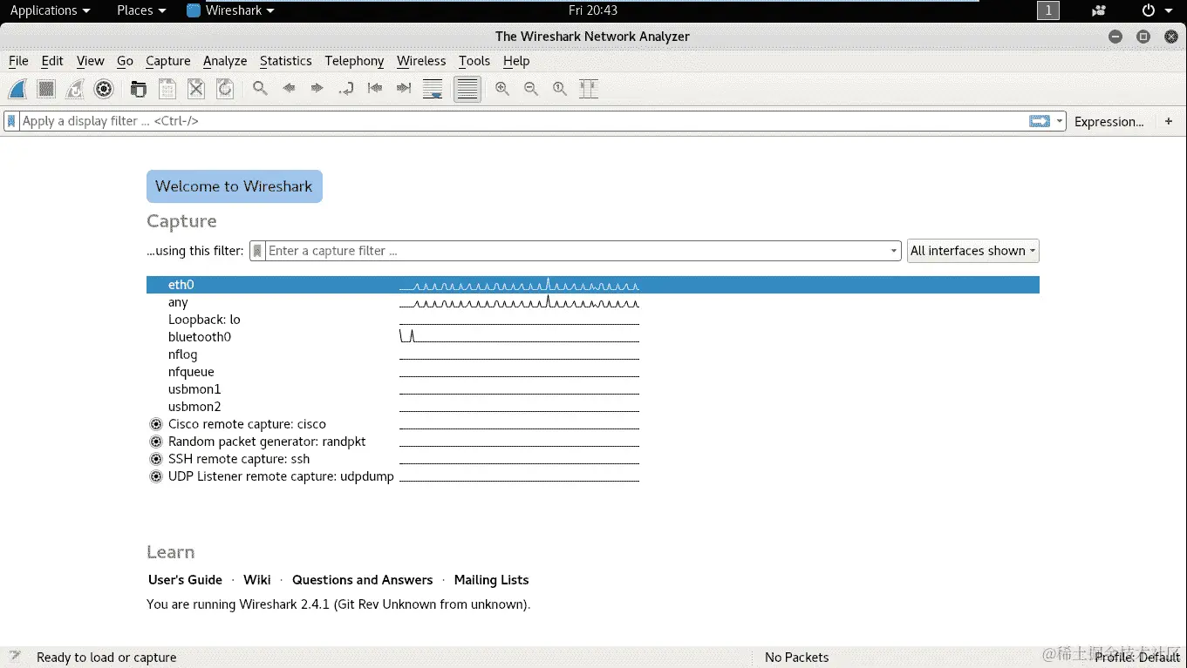Open the Wireless menu
Image resolution: width=1187 pixels, height=668 pixels.
(421, 61)
